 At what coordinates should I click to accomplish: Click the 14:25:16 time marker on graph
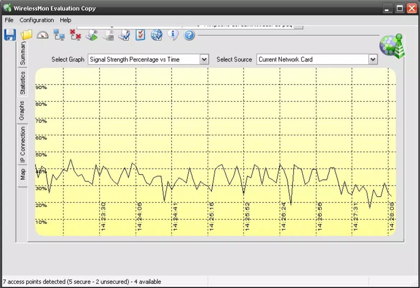[211, 216]
